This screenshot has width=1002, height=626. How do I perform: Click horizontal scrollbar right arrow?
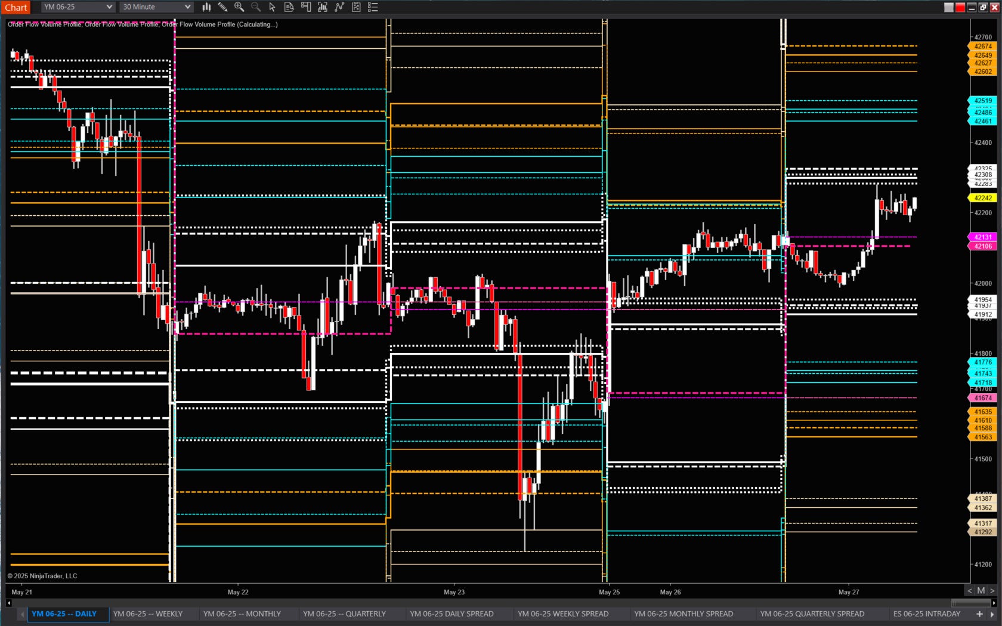coord(994,603)
